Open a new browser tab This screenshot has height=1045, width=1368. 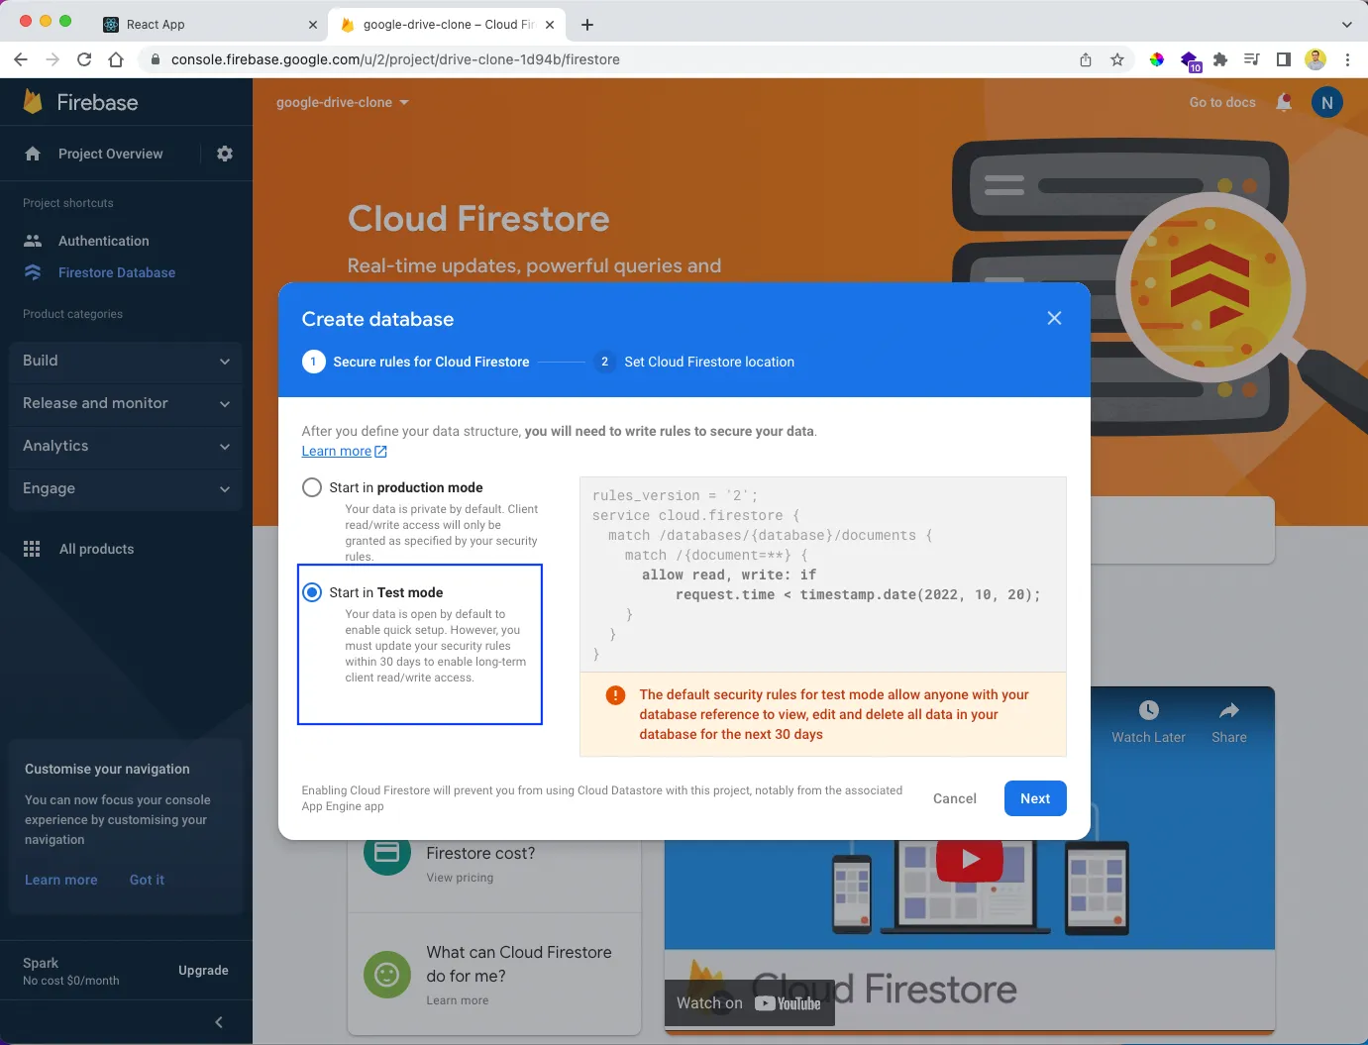[x=587, y=24]
